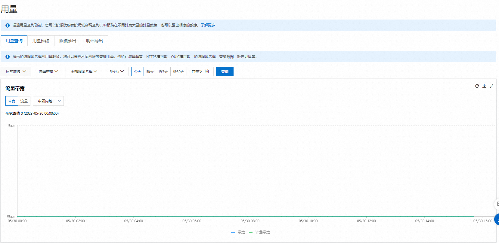499x243 pixels.
Task: Open the 5分钟 granularity dropdown
Action: coord(117,71)
